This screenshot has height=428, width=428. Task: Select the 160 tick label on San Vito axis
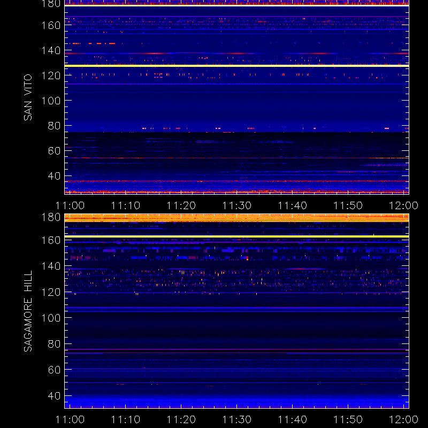click(51, 25)
